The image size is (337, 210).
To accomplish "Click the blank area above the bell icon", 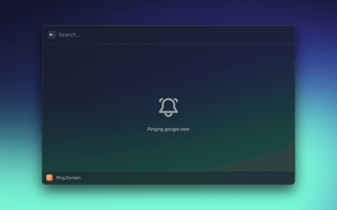I will 168,68.
